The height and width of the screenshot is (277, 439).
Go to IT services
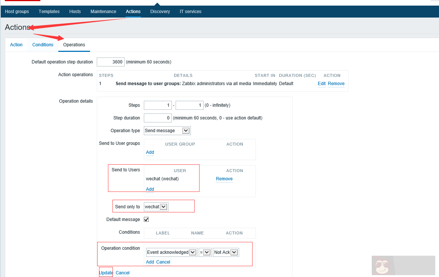[190, 11]
